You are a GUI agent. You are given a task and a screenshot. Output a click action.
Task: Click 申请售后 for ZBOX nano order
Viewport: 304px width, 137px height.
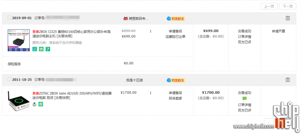click(176, 93)
